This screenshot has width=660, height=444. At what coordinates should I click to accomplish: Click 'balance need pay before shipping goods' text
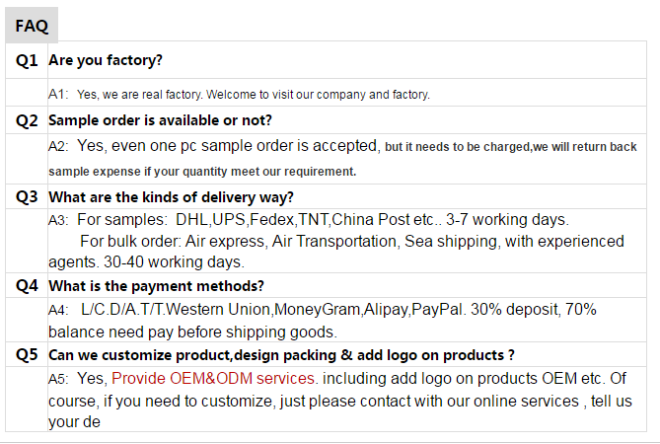tap(192, 333)
